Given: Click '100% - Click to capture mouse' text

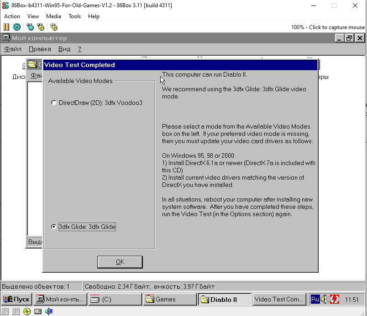Looking at the screenshot, I should tap(328, 27).
